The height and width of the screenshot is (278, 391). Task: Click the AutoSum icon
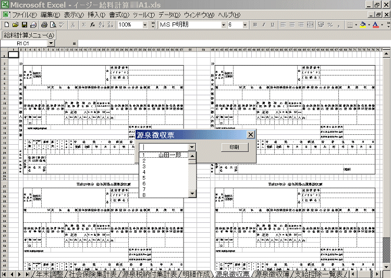83,24
